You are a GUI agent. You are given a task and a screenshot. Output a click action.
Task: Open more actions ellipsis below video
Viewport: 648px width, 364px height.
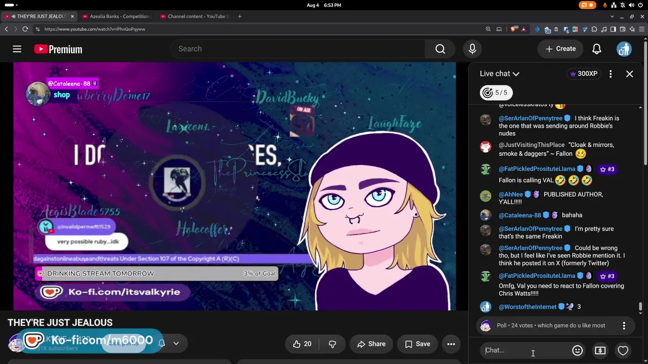pos(451,344)
